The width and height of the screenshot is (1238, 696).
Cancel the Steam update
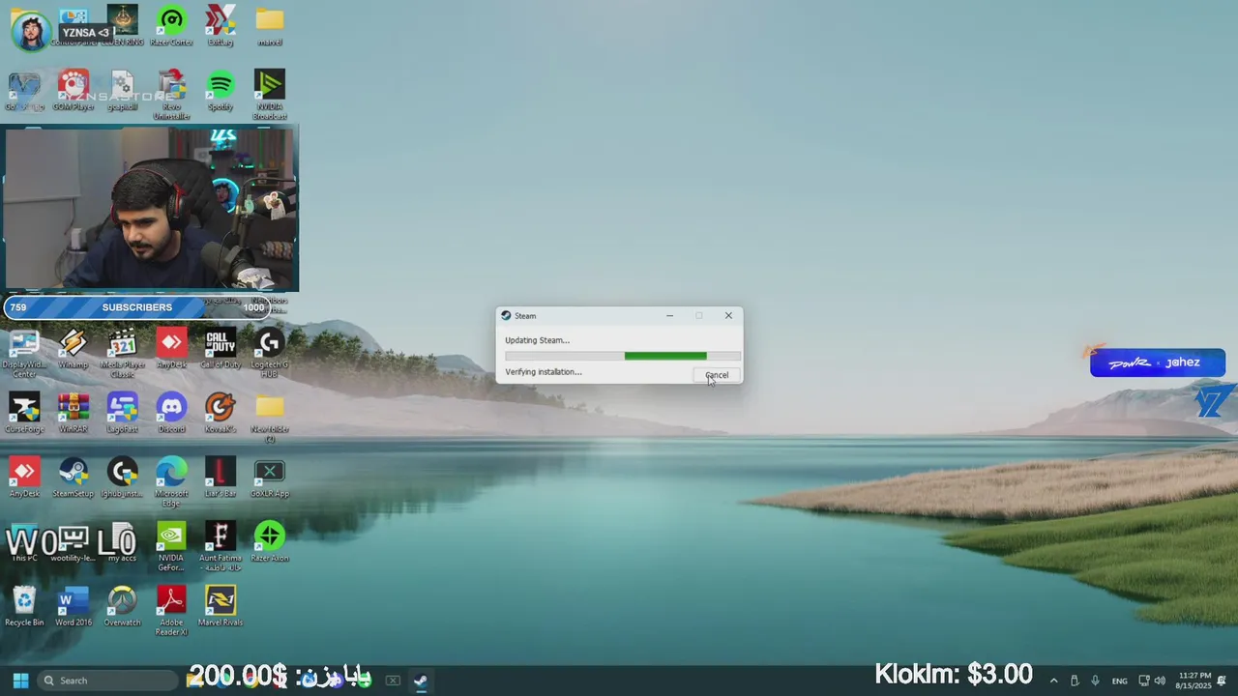[x=717, y=375]
